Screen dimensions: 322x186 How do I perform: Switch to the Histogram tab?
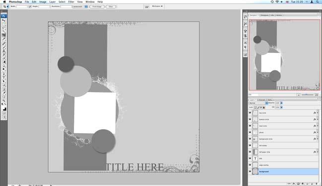click(x=264, y=15)
